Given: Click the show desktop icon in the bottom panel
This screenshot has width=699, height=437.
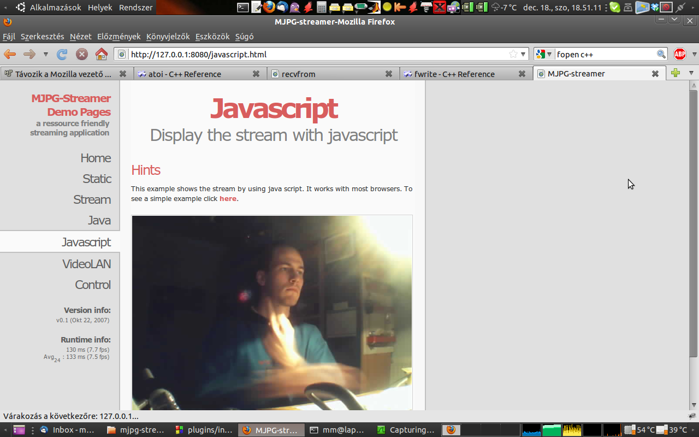Looking at the screenshot, I should tap(19, 430).
